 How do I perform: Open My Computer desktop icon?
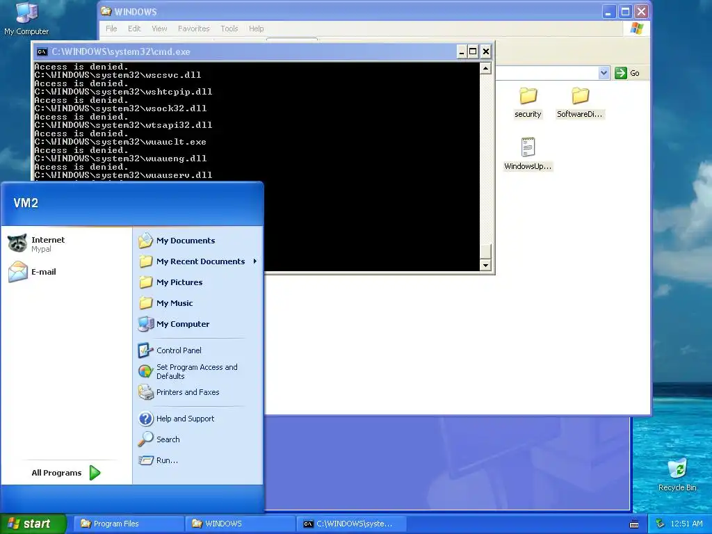[26, 18]
